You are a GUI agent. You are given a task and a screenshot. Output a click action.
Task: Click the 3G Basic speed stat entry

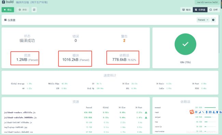click(x=164, y=84)
